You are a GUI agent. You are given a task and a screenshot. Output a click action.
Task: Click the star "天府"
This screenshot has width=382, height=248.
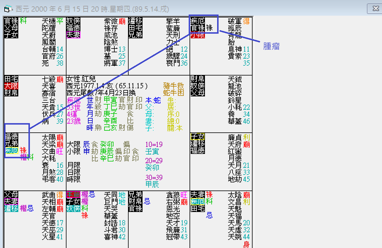(235, 144)
